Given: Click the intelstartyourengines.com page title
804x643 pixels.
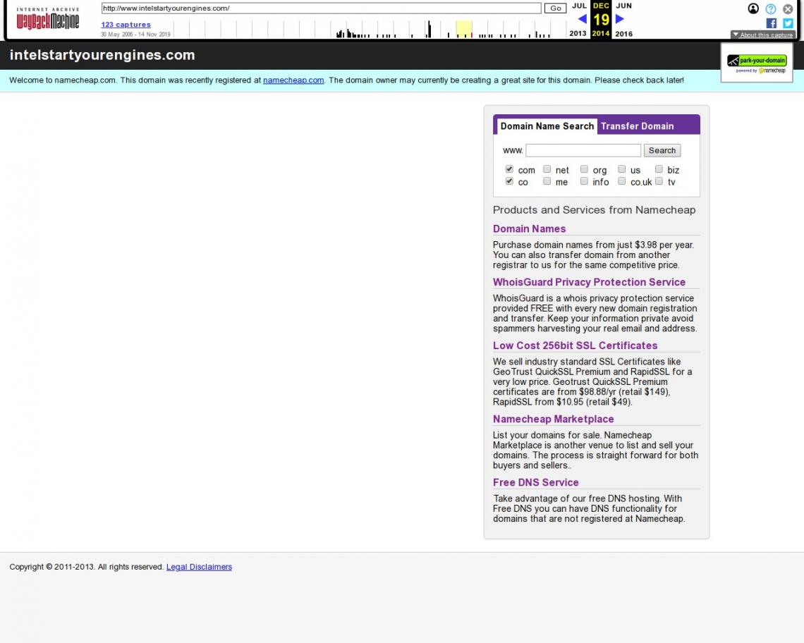Looking at the screenshot, I should [102, 55].
